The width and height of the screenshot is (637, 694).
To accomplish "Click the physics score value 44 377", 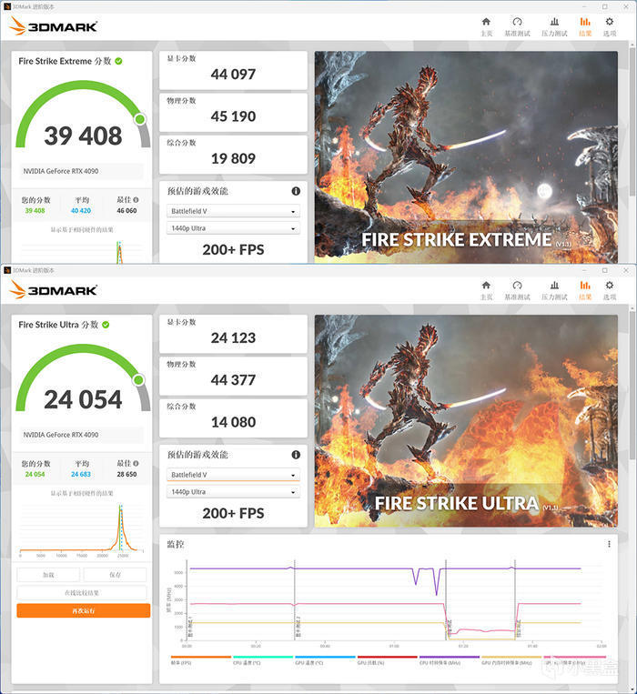I will (x=233, y=380).
